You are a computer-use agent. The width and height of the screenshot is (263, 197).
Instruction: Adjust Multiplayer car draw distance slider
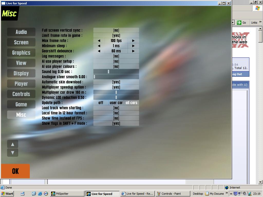116,92
